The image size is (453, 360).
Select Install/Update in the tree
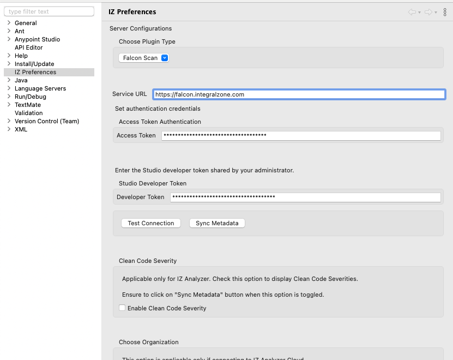(34, 64)
